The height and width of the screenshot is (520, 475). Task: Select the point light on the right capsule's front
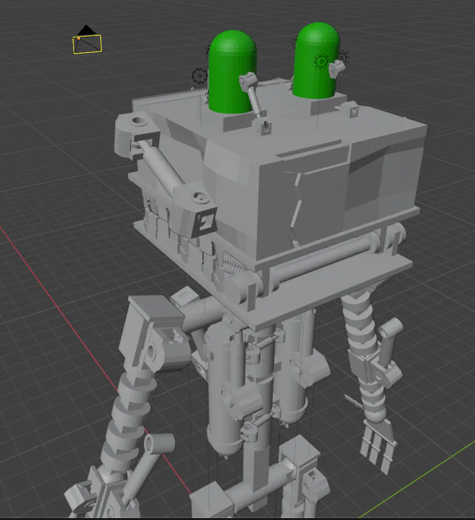[321, 61]
